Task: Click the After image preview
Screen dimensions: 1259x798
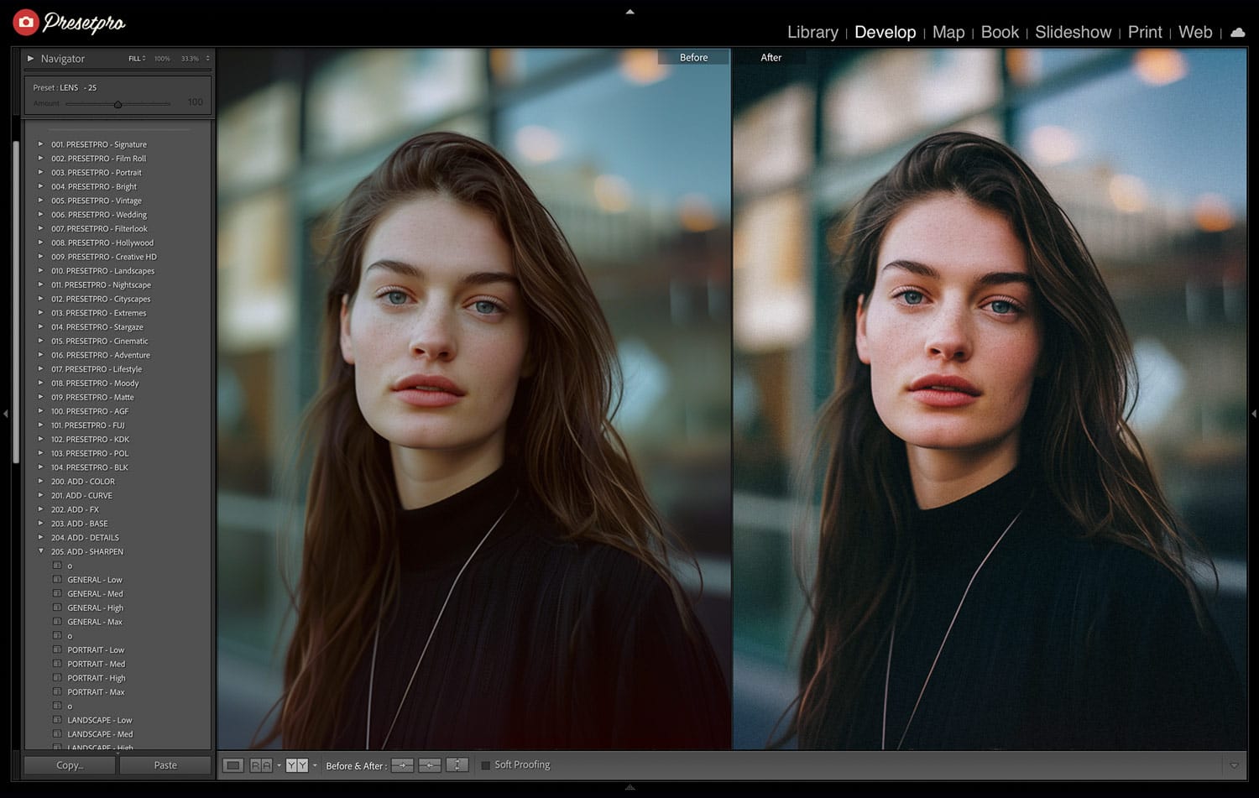Action: [x=990, y=399]
